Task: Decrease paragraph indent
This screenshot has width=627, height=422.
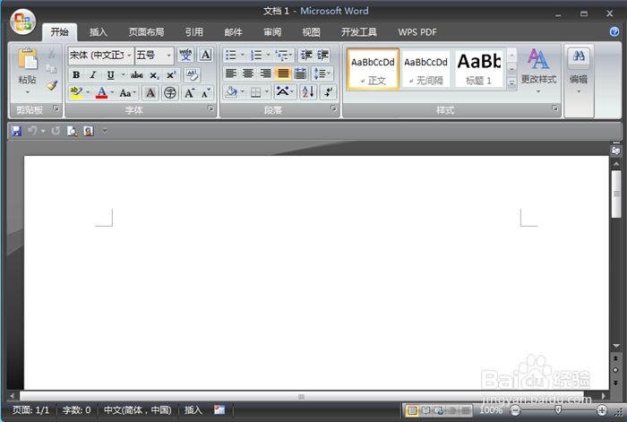Action: (306, 55)
